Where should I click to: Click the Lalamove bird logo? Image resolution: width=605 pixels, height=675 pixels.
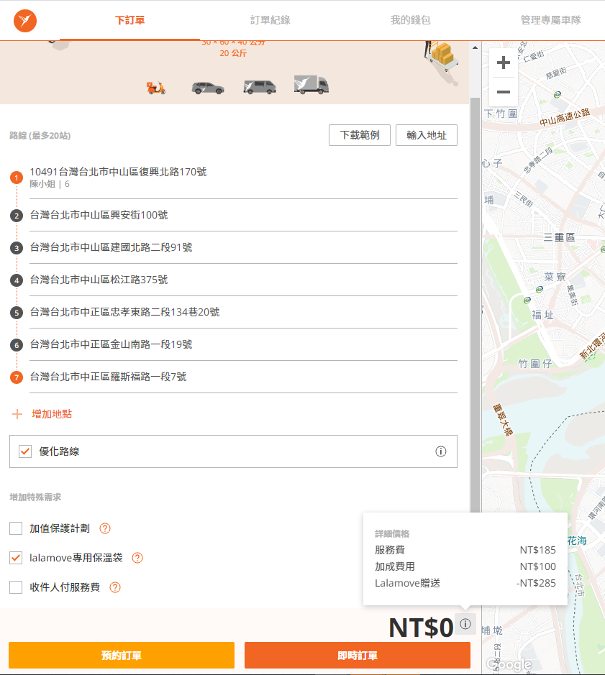[x=25, y=21]
